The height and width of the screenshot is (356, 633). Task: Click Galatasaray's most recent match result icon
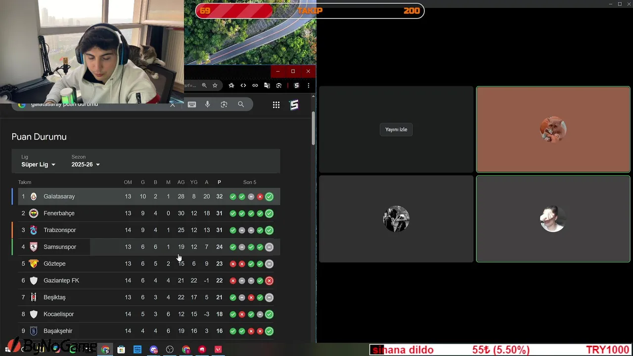point(269,197)
